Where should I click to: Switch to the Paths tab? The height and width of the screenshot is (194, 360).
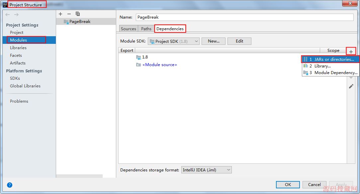tap(146, 29)
